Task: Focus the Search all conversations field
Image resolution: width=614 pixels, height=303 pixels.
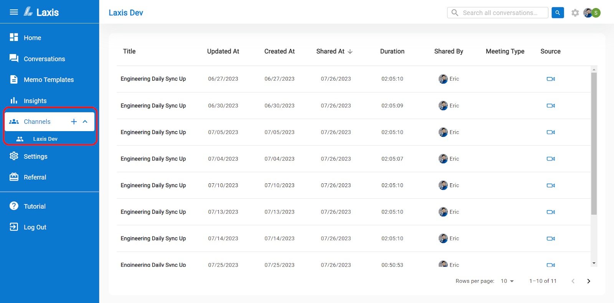Action: coord(498,13)
